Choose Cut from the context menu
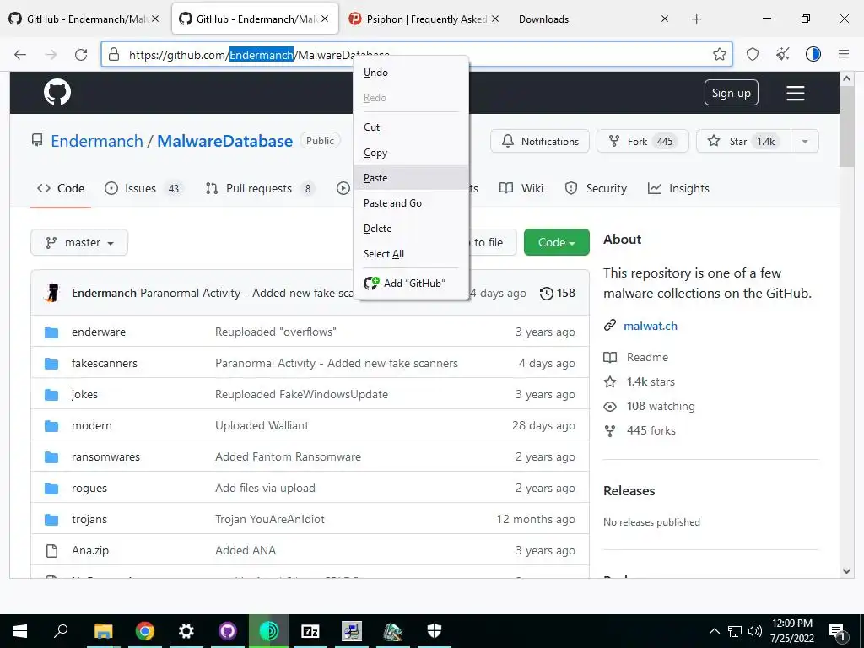 click(x=411, y=127)
